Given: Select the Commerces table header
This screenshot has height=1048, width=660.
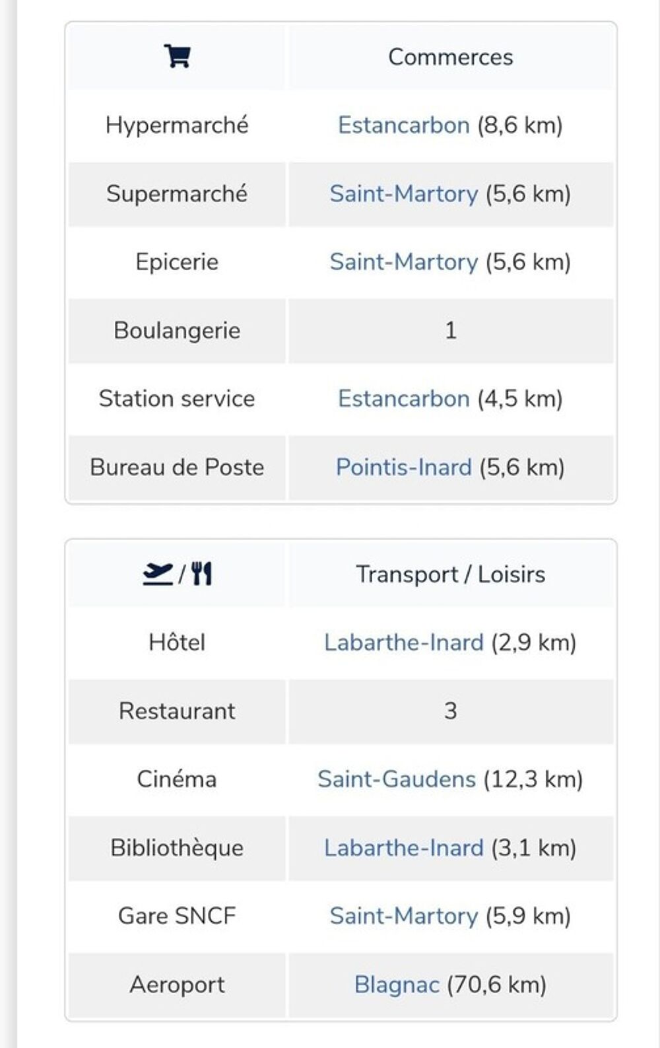Looking at the screenshot, I should (x=451, y=57).
